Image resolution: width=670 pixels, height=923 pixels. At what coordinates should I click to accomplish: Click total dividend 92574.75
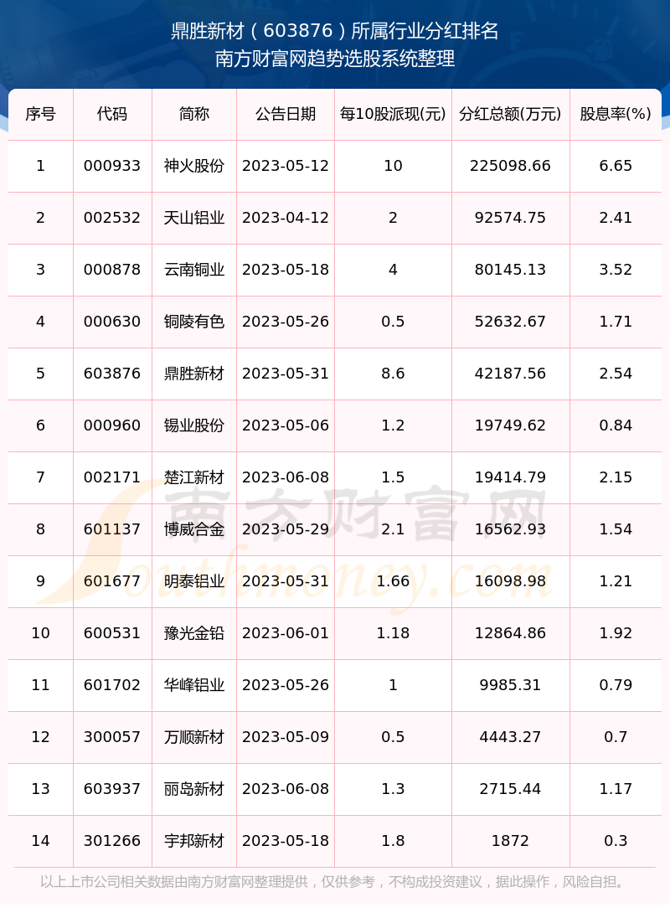[510, 218]
